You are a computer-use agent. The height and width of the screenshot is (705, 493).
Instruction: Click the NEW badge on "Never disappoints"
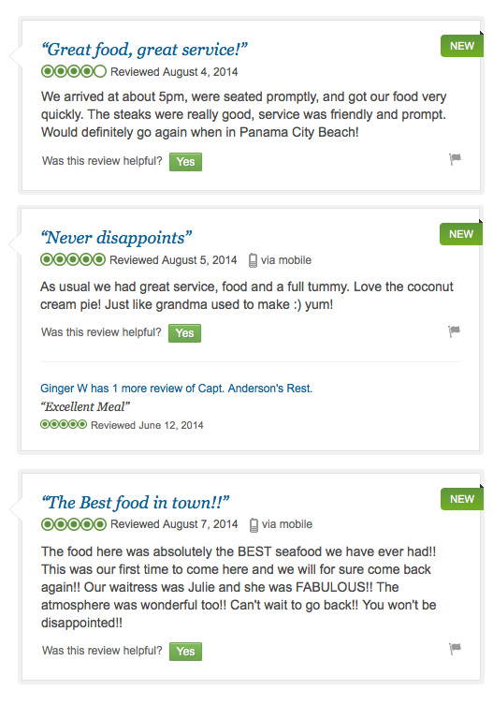pos(461,234)
